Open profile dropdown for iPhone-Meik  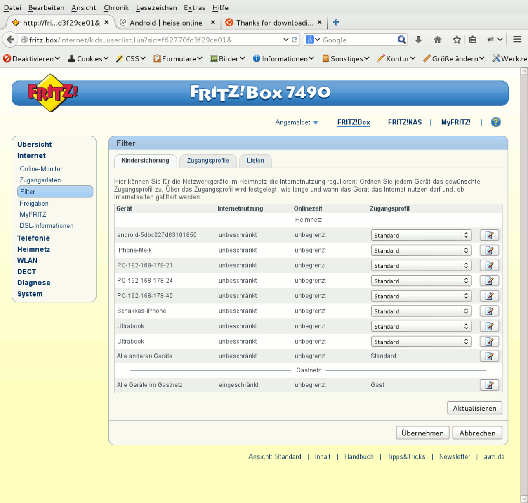click(x=421, y=250)
